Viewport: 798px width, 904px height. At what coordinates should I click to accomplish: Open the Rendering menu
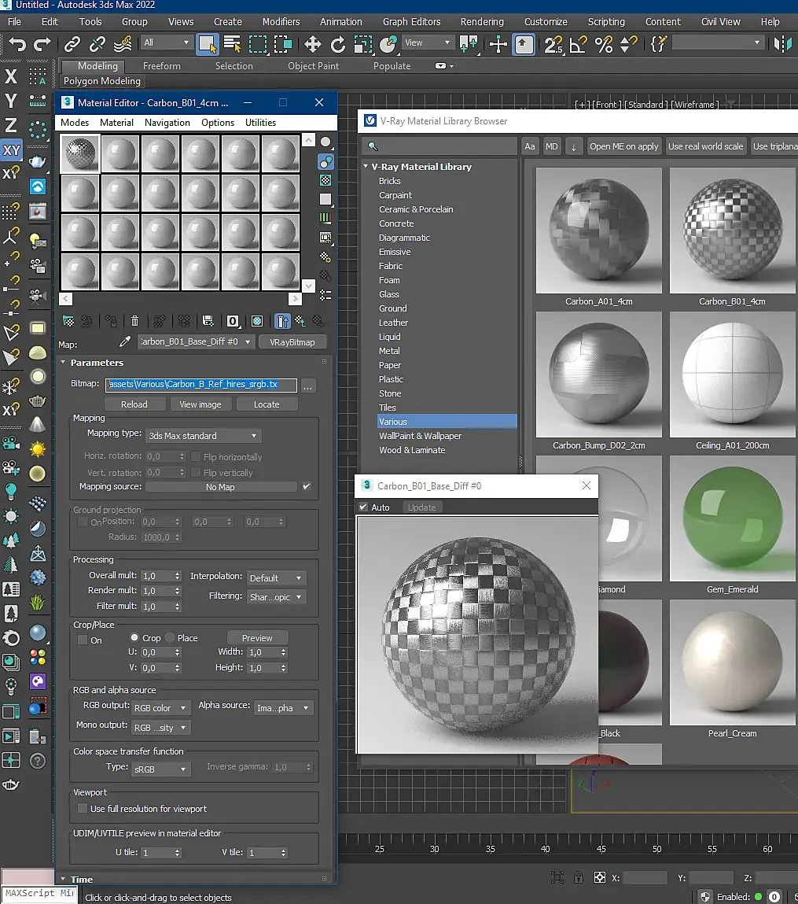coord(483,21)
